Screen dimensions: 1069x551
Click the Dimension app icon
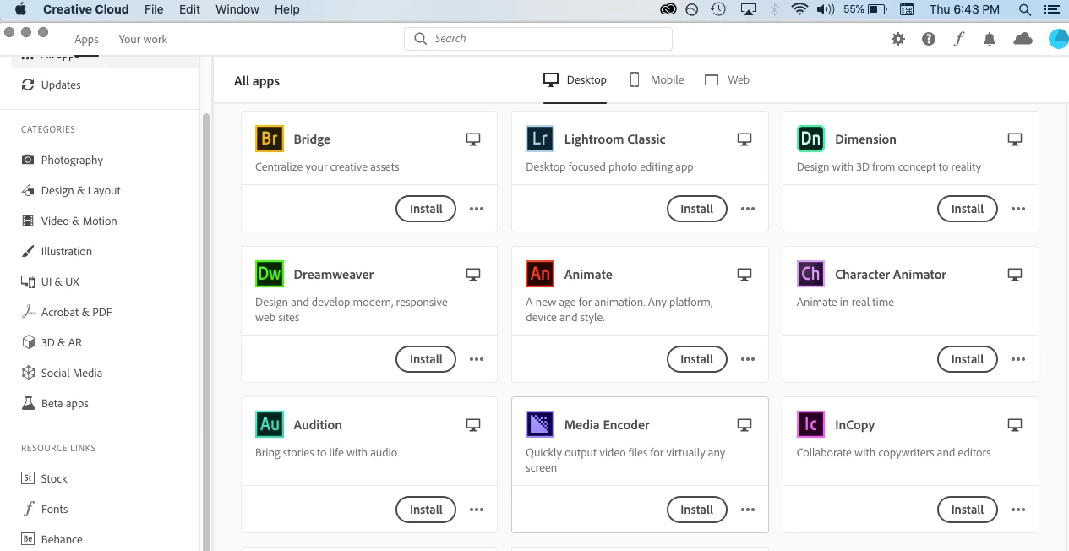click(810, 139)
